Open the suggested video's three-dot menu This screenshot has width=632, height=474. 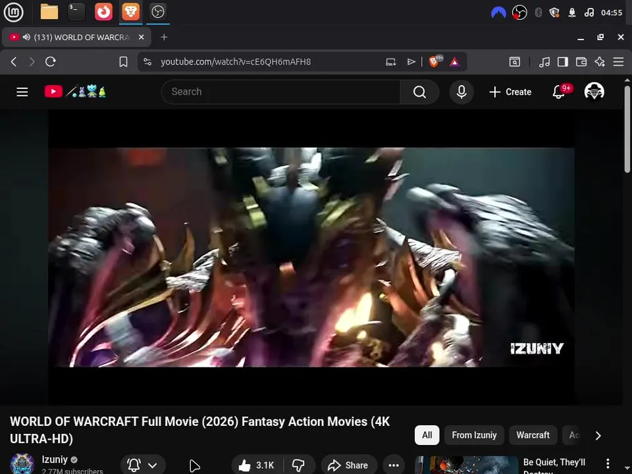tap(608, 463)
